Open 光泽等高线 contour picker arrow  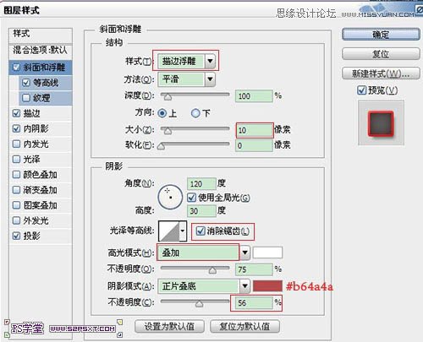click(x=183, y=231)
